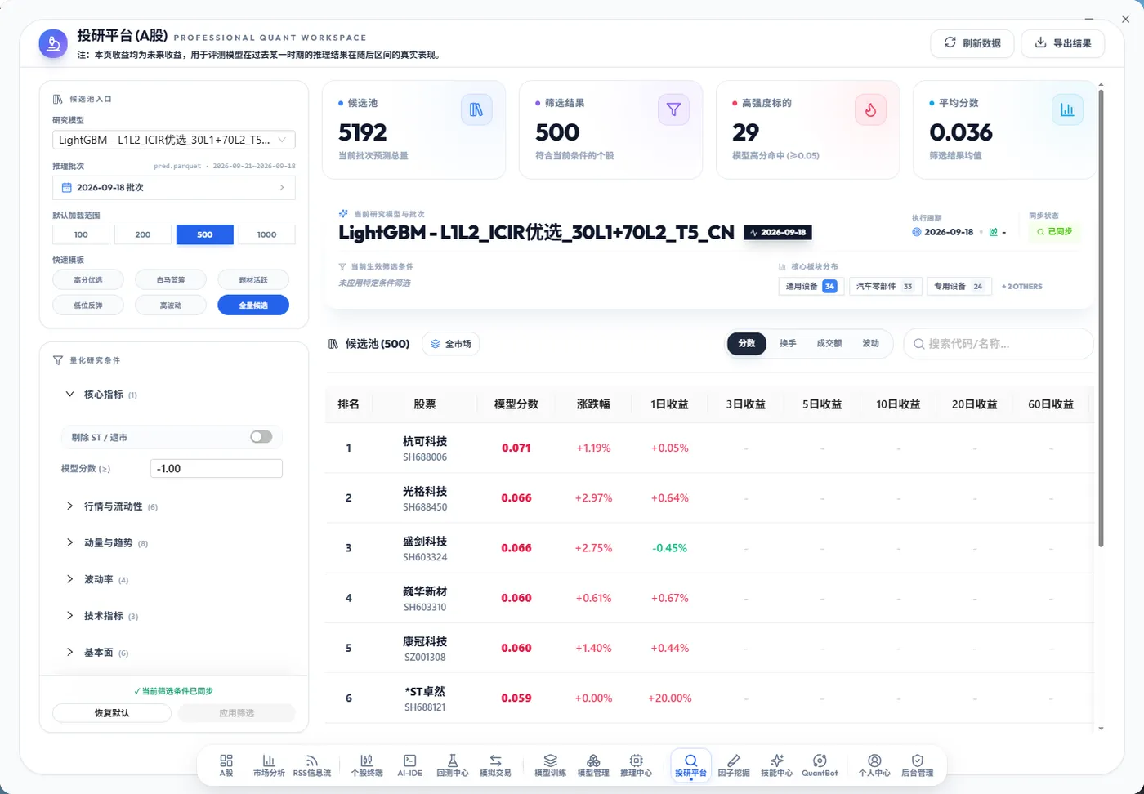Viewport: 1144px width, 794px height.
Task: Select the 高分优选 quick template
Action: pyautogui.click(x=88, y=280)
